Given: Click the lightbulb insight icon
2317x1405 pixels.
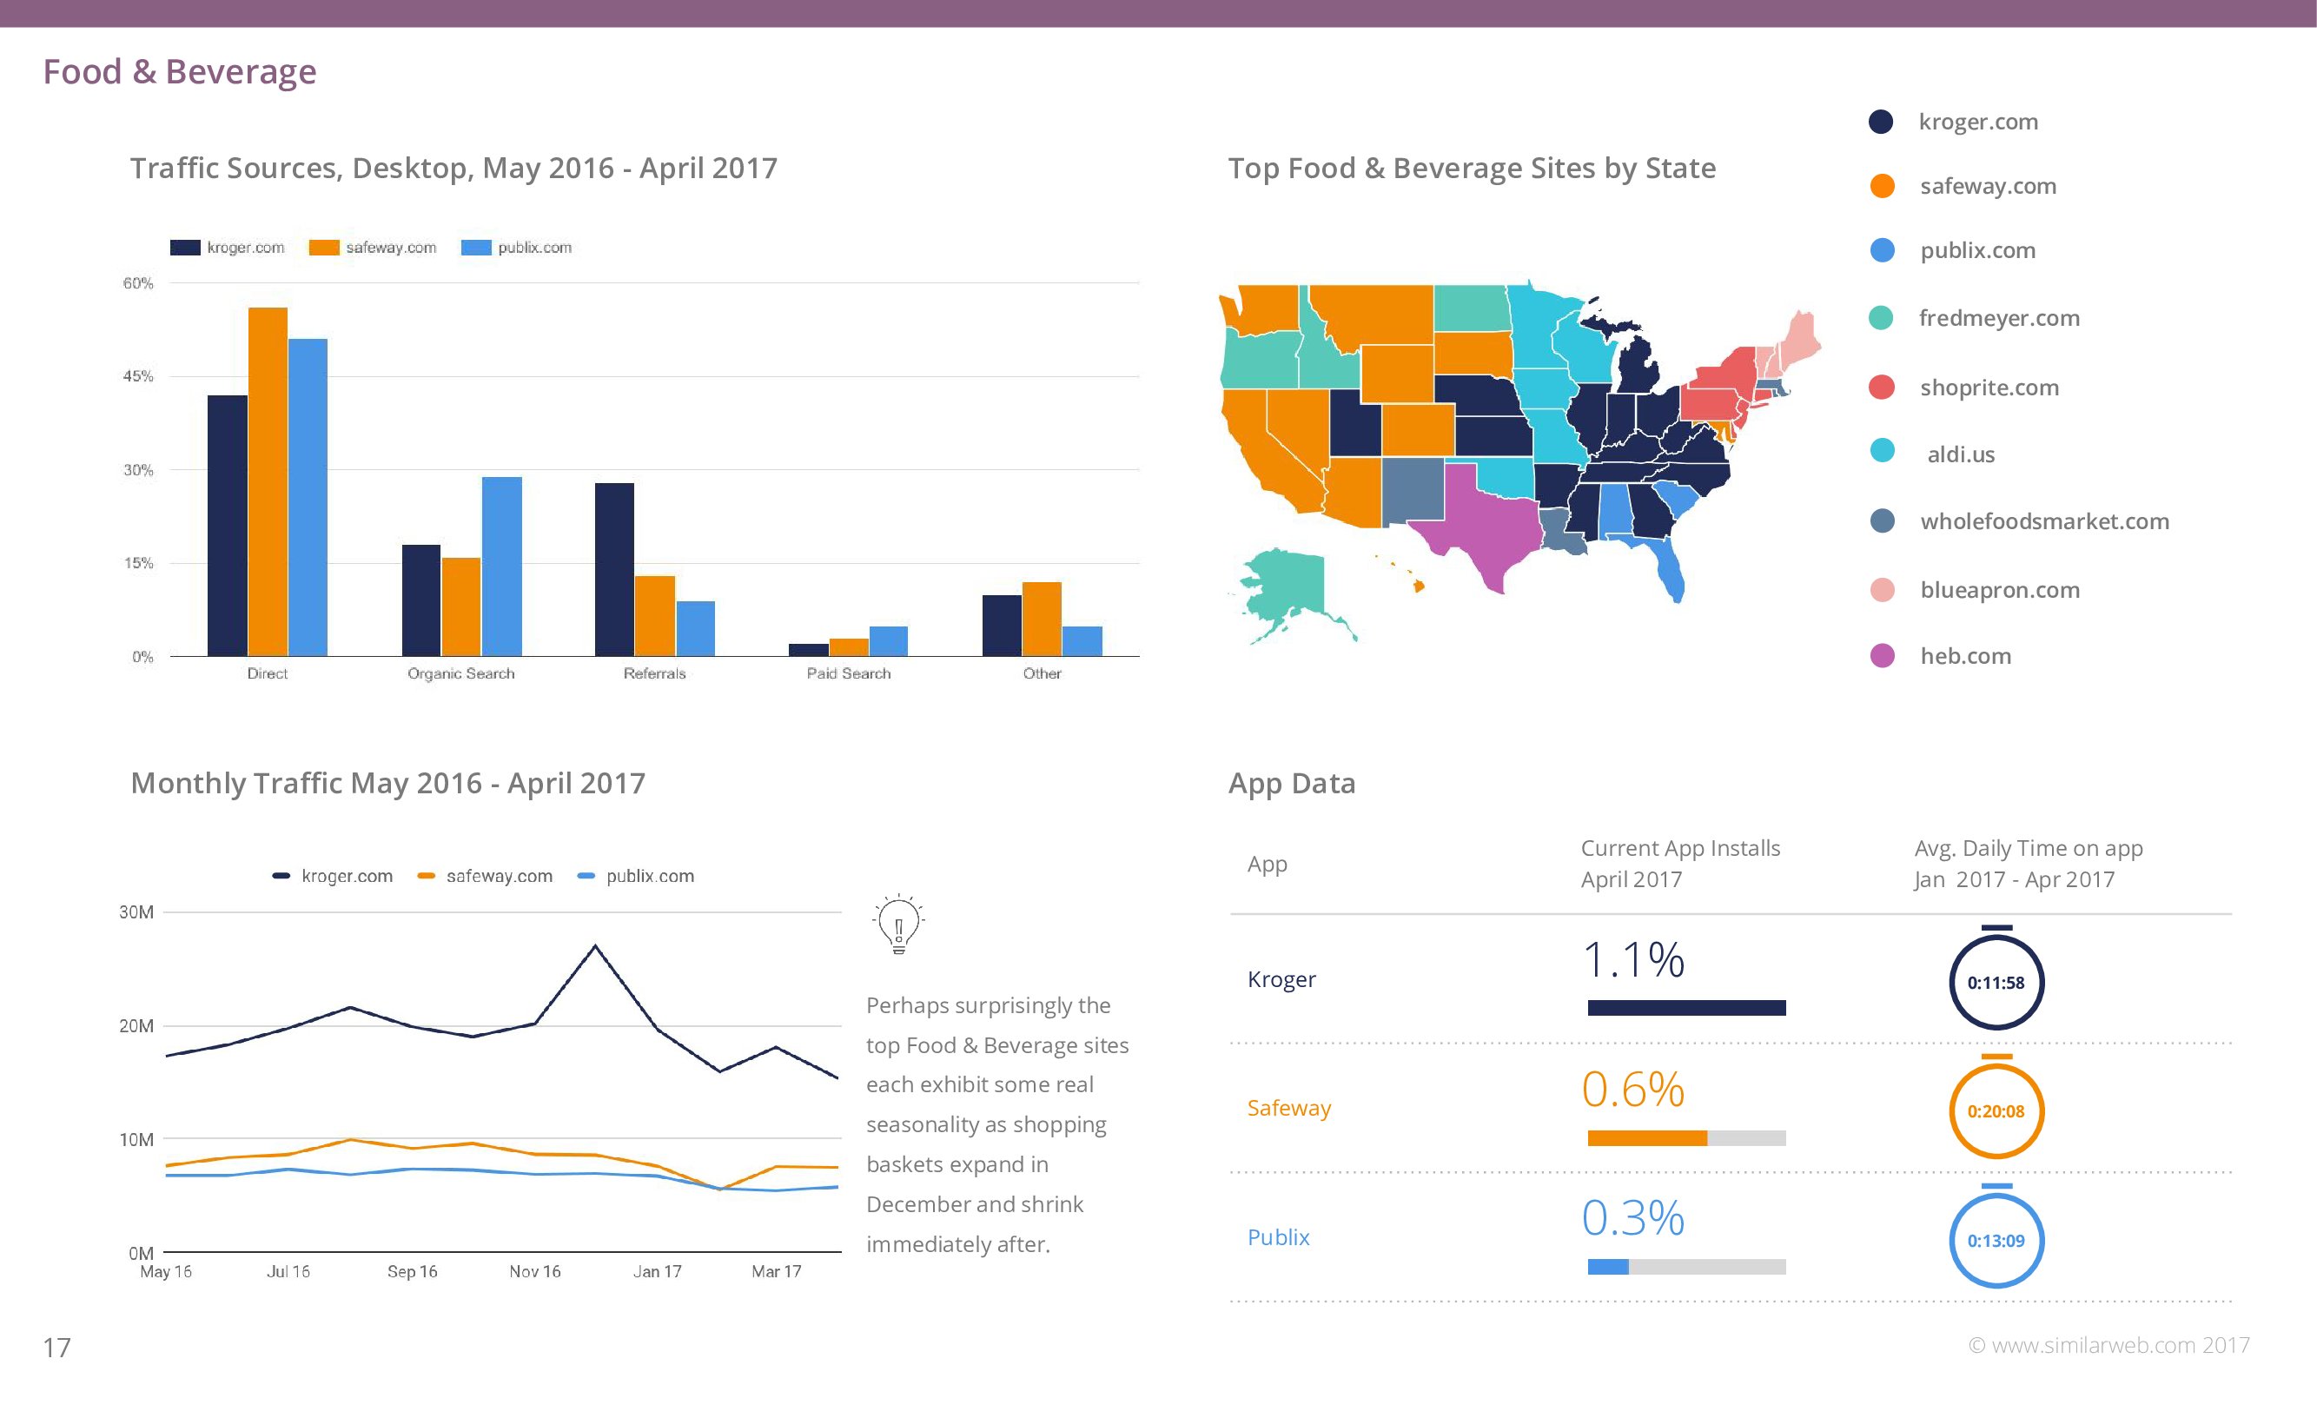Looking at the screenshot, I should (899, 924).
